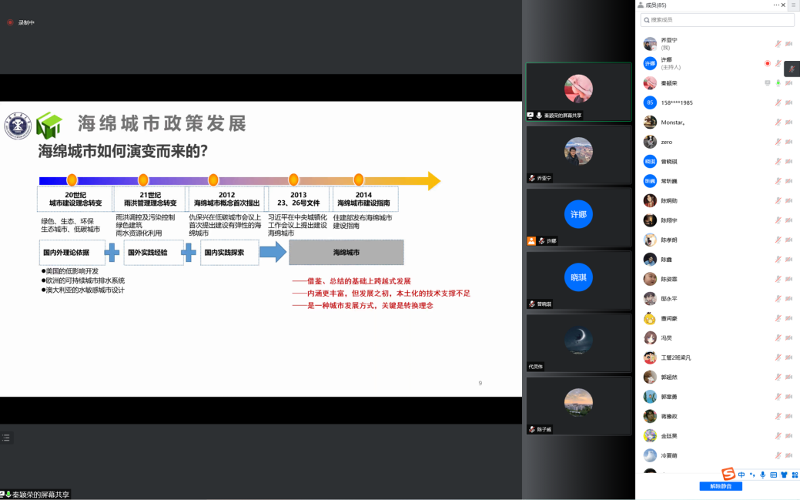
Task: Click the Sogou input method S logo
Action: (728, 474)
